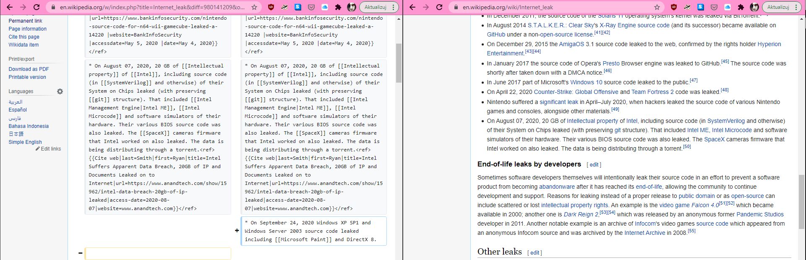The height and width of the screenshot is (260, 806).
Task: Open Team Fortress 2 link
Action: pos(652,92)
